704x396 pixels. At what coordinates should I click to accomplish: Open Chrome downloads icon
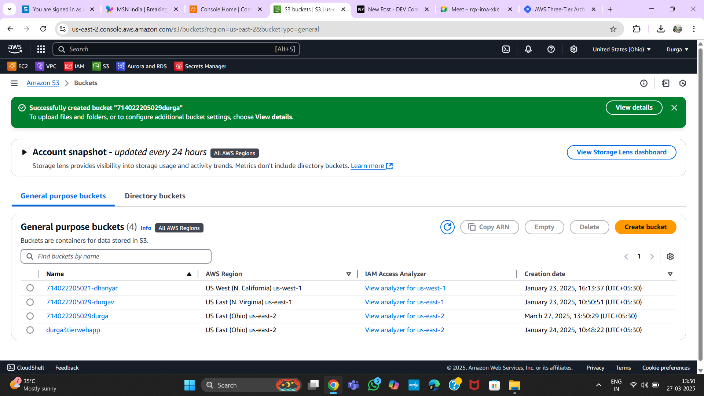click(661, 29)
